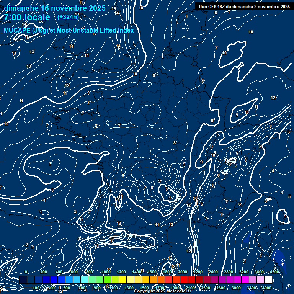Viewport: 294px width, 294px height.
Task: Click the legend label '1900'
Action: 175,288
